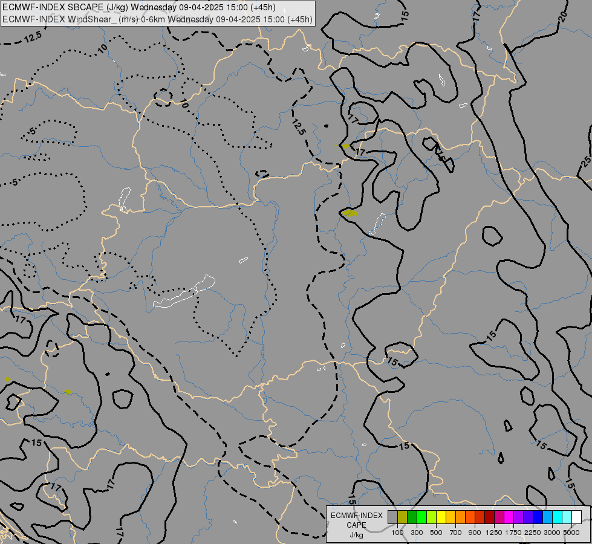The image size is (592, 544).
Task: Click the wind shear contour label 20
Action: click(562, 16)
